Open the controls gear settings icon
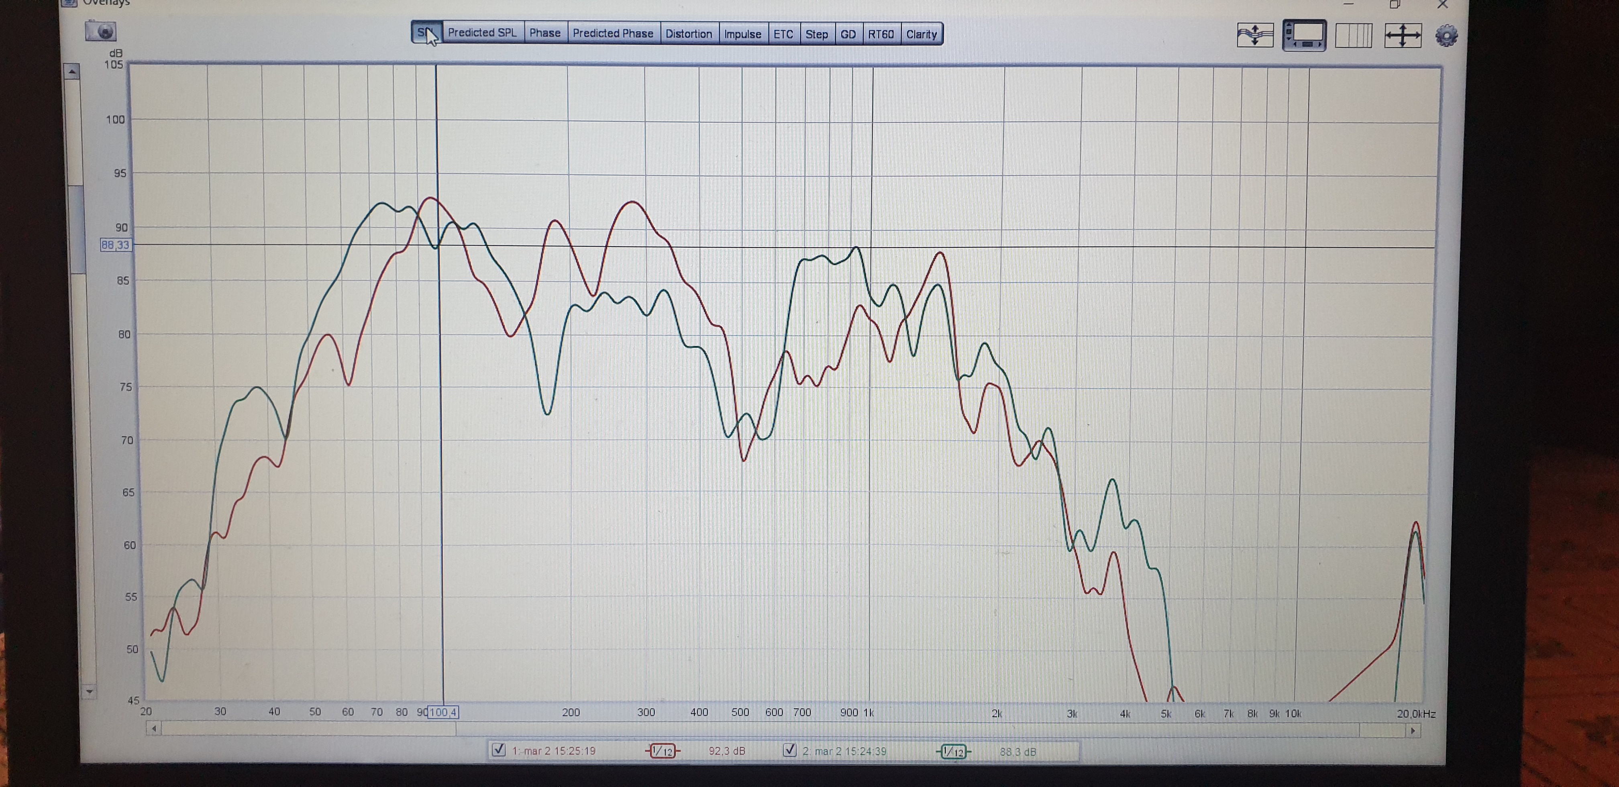Screen dimensions: 1619x787 click(1446, 35)
